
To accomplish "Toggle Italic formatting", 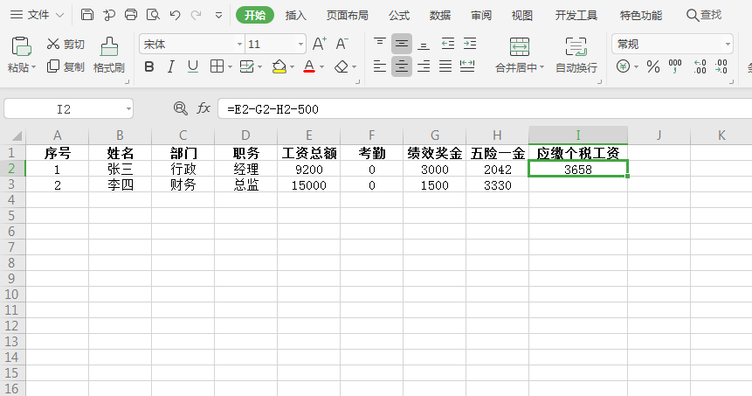I will point(171,66).
